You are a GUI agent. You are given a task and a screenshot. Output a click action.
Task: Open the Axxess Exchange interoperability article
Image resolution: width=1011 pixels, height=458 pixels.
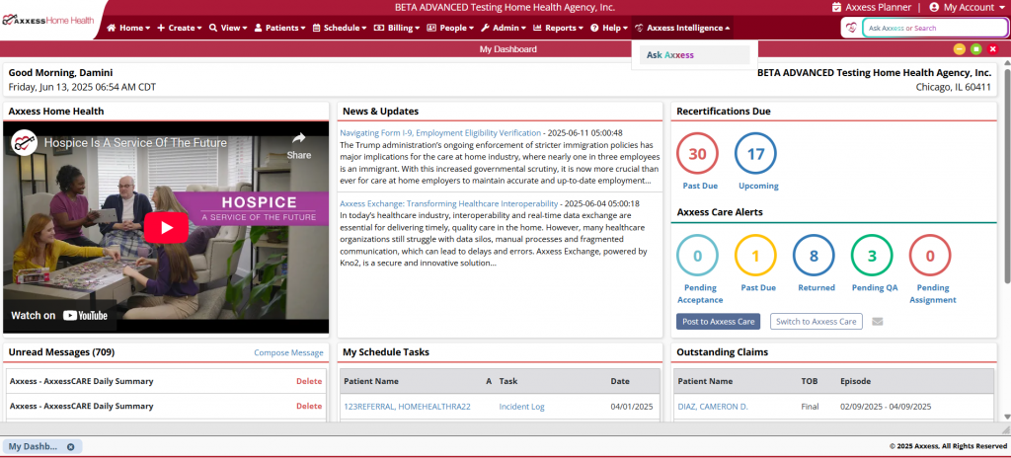[x=449, y=203]
